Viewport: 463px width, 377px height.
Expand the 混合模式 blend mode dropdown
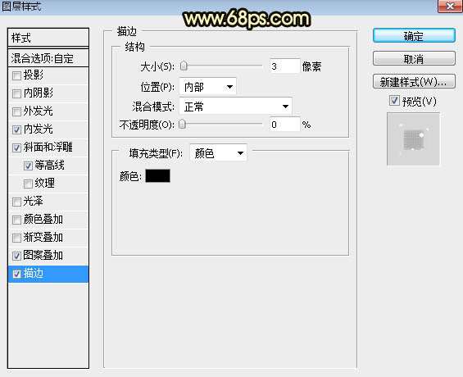[235, 107]
